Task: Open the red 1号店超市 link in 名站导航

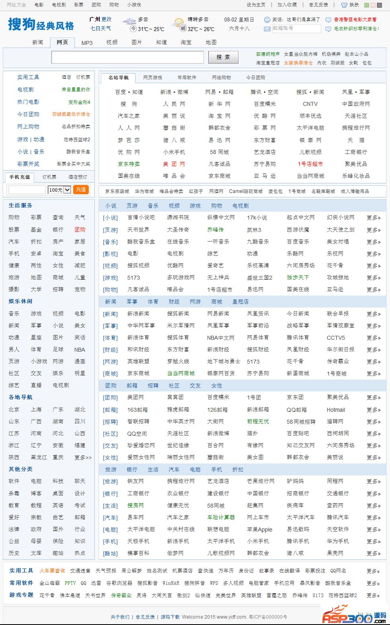Action: point(310,164)
